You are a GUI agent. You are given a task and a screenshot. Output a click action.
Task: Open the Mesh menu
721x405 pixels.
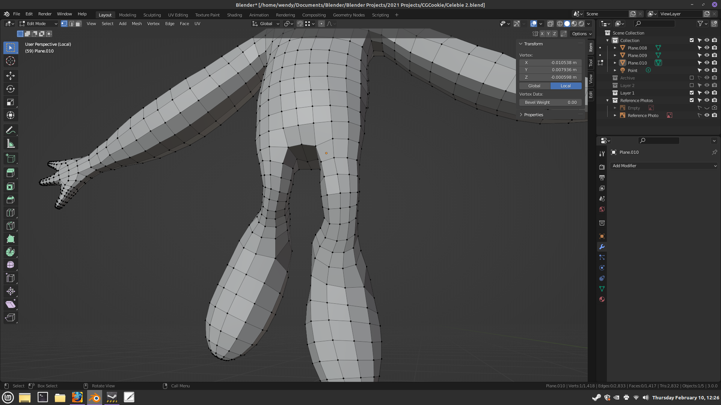[137, 24]
